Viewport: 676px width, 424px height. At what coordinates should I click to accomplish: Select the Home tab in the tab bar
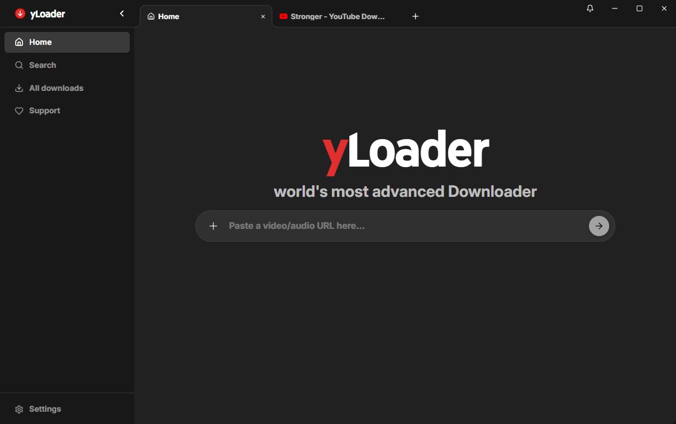(x=168, y=16)
